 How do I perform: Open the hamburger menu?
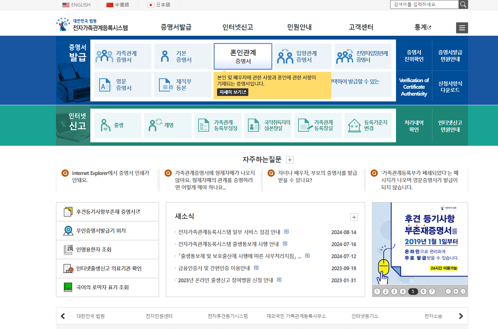462,28
